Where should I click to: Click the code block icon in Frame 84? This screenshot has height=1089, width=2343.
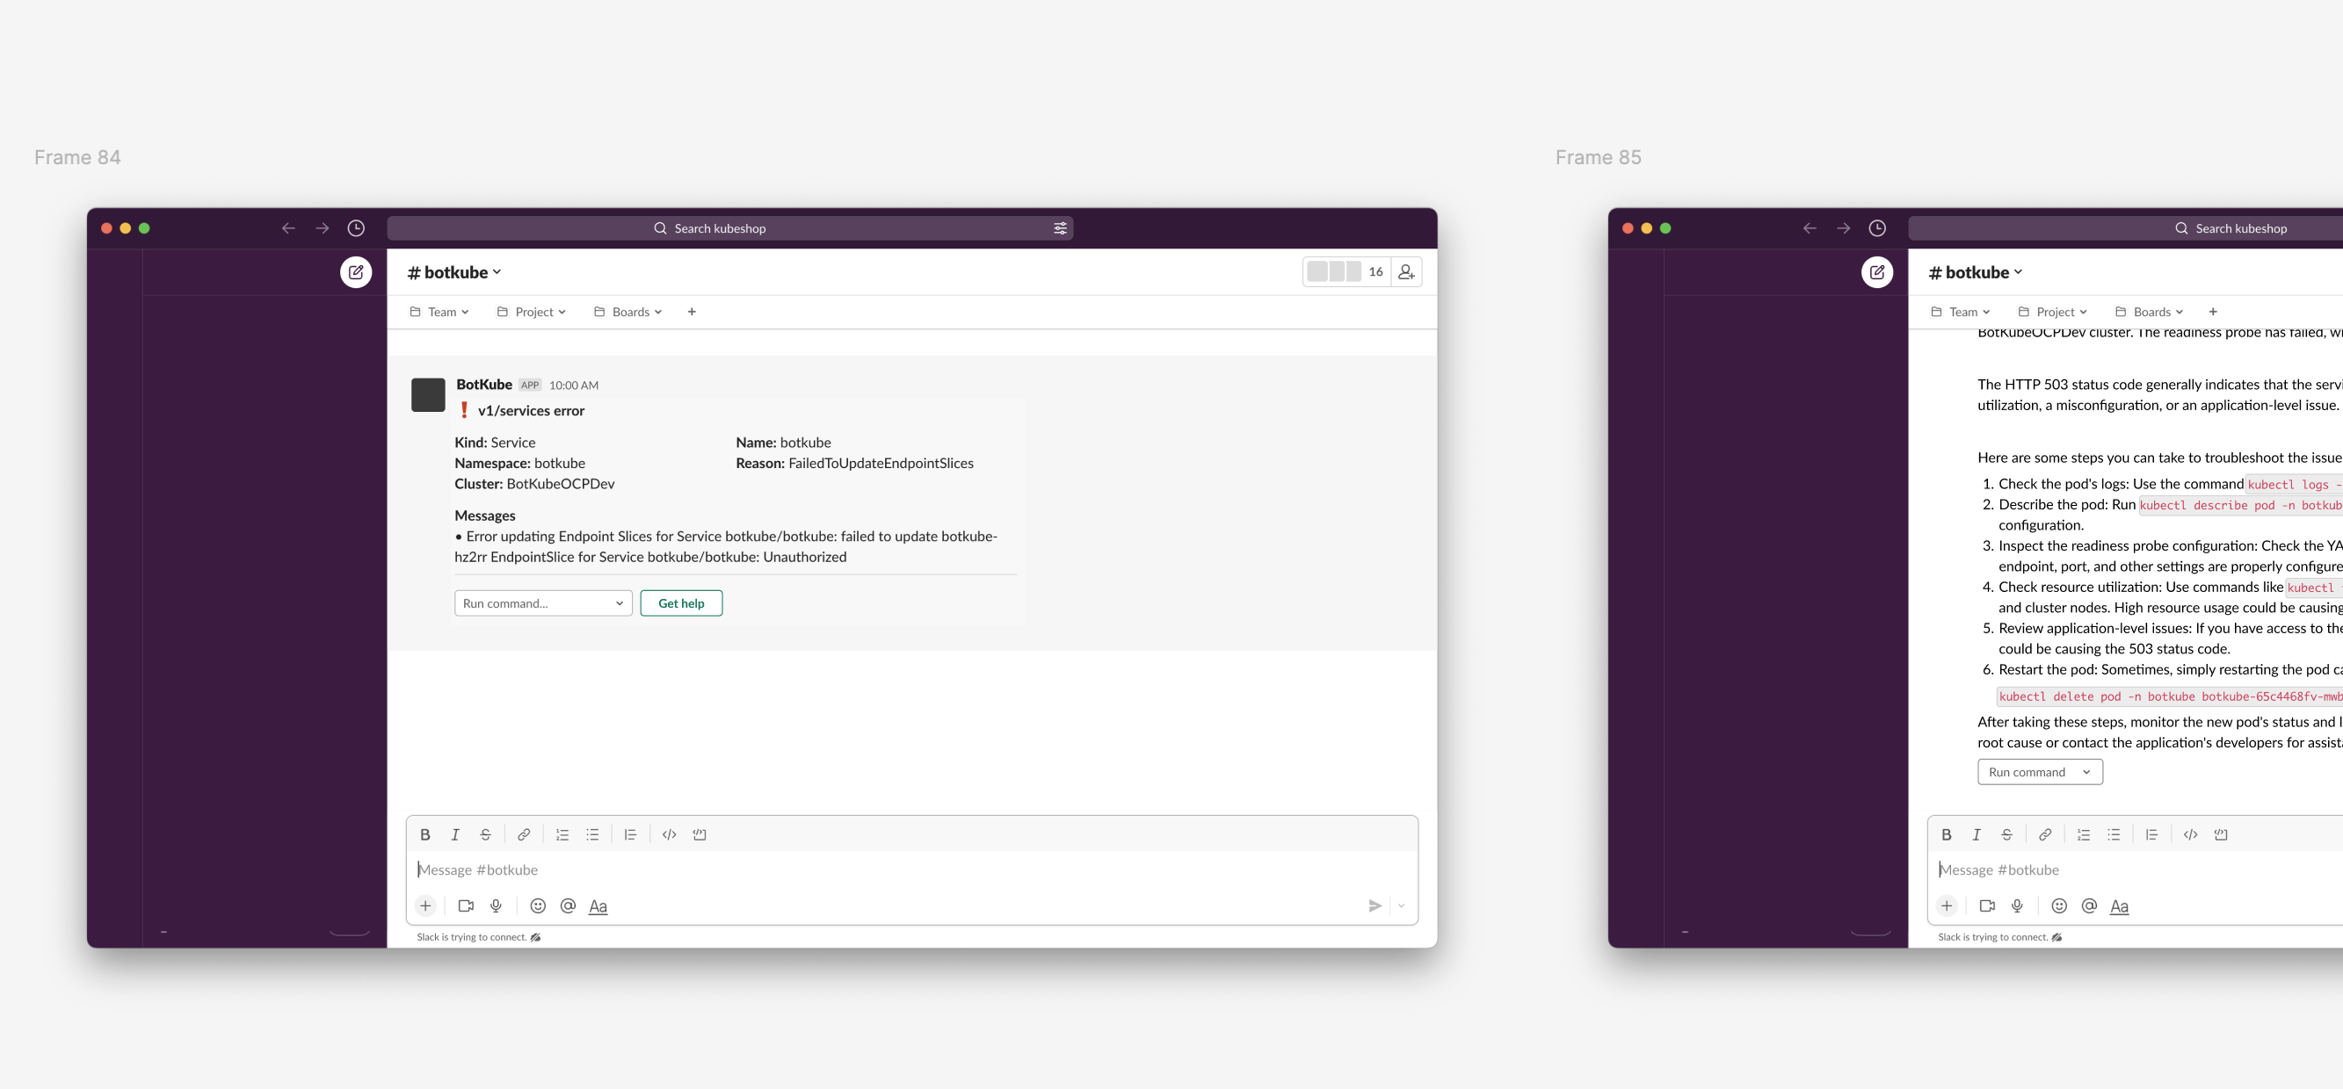coord(700,834)
